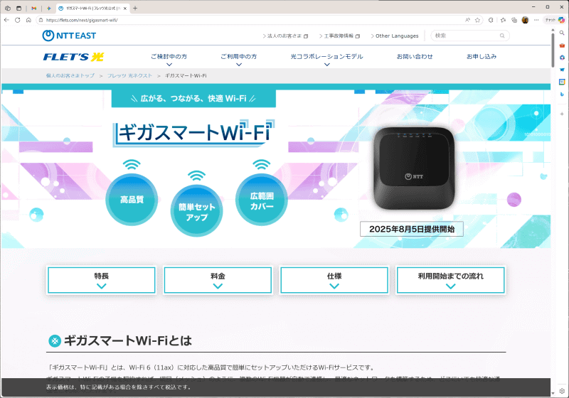Open the Other Languages link
Screen dimensions: 569x398
395,36
